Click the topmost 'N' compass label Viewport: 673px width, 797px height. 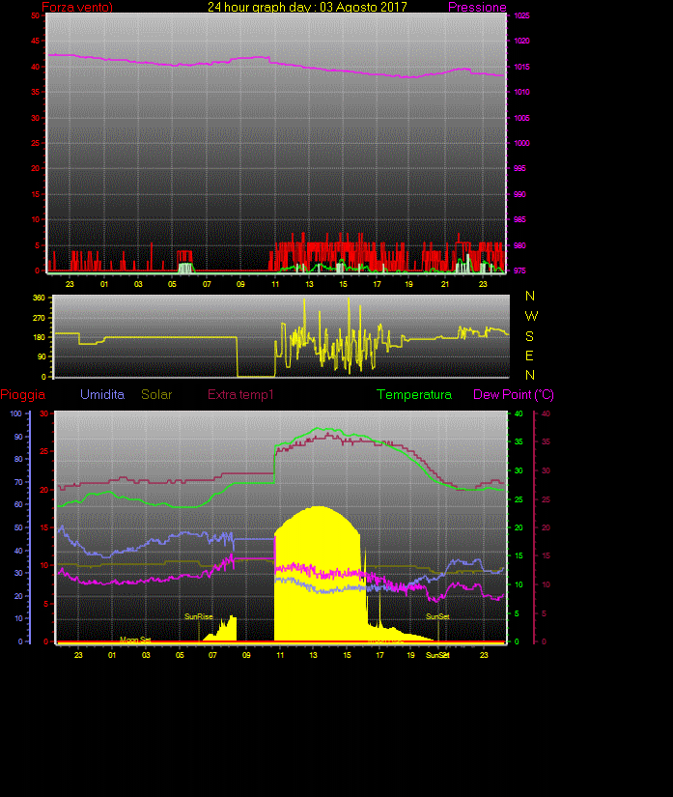point(530,296)
